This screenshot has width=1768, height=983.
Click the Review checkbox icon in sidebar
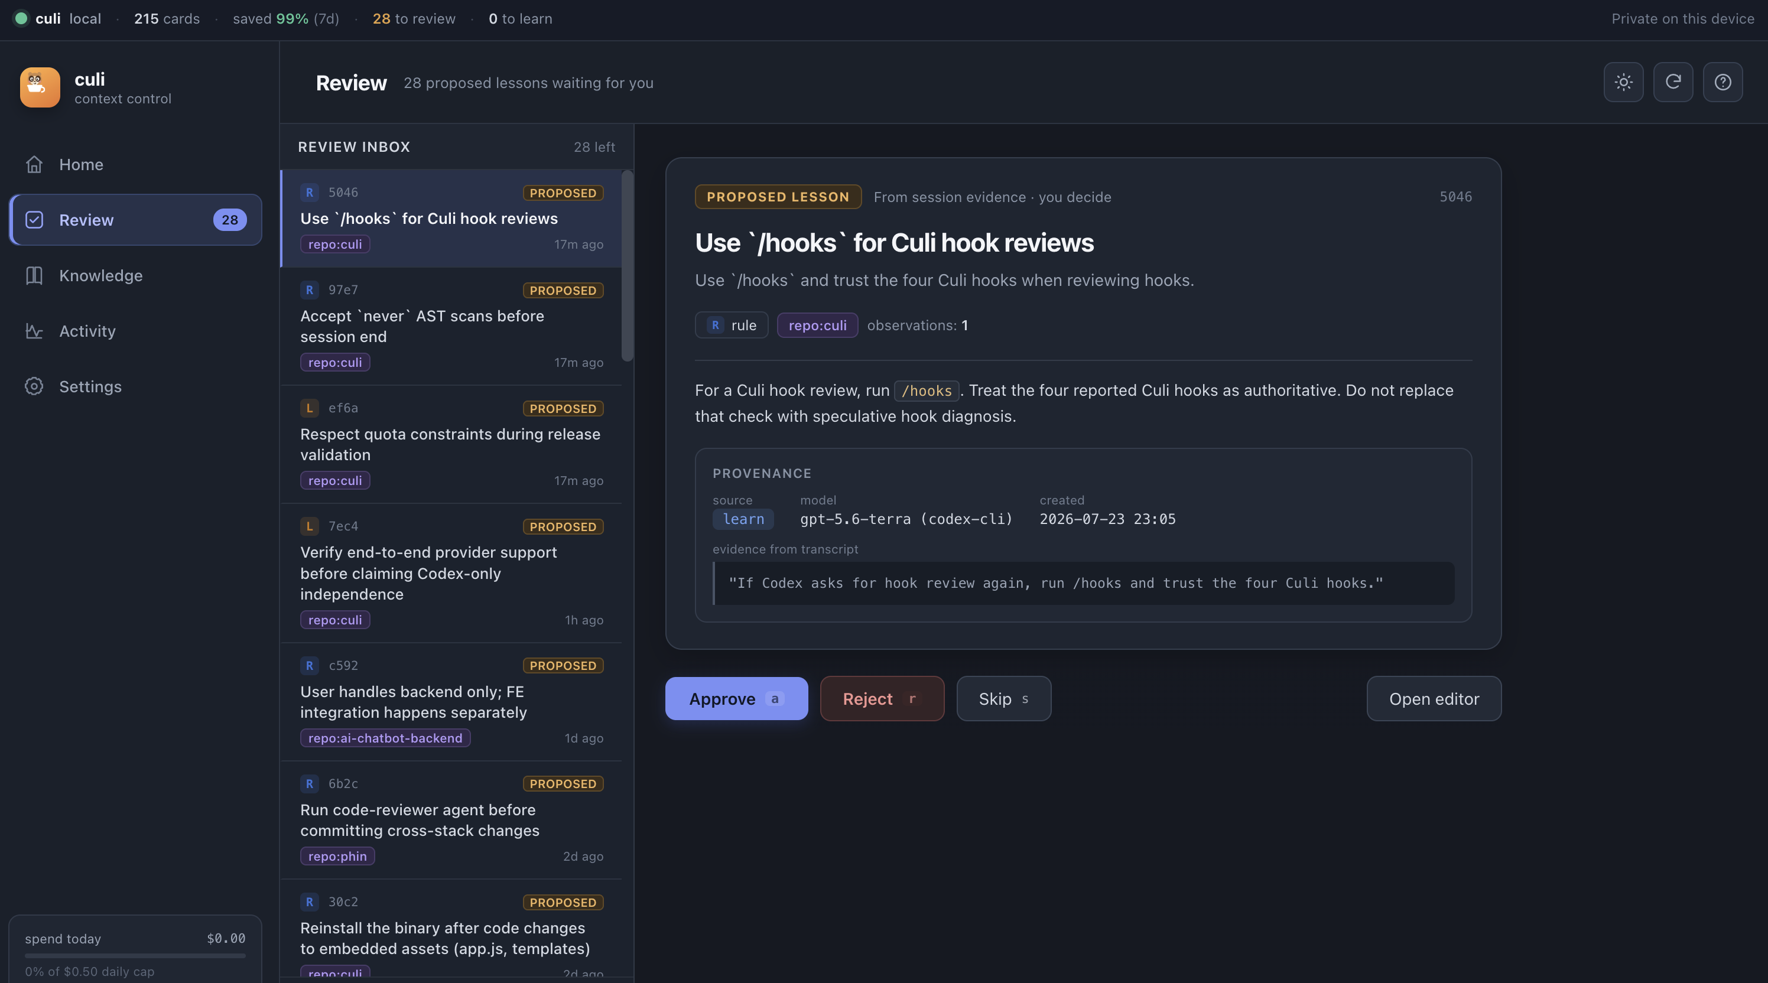coord(34,220)
